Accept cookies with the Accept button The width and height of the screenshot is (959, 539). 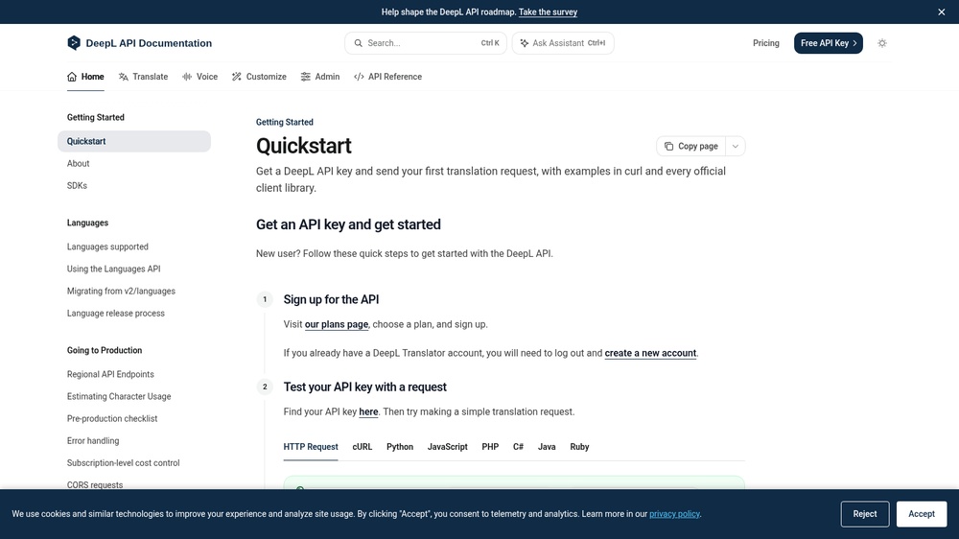tap(921, 514)
